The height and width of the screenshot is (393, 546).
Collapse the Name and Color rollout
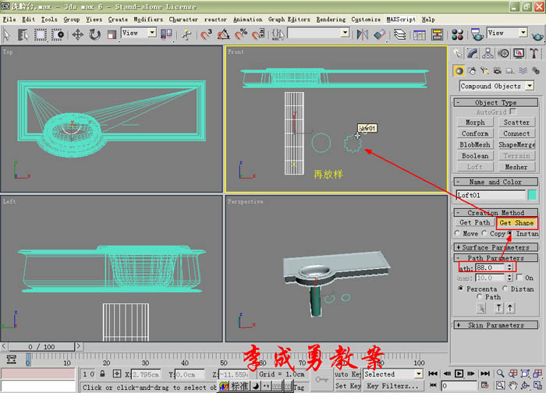pos(496,182)
